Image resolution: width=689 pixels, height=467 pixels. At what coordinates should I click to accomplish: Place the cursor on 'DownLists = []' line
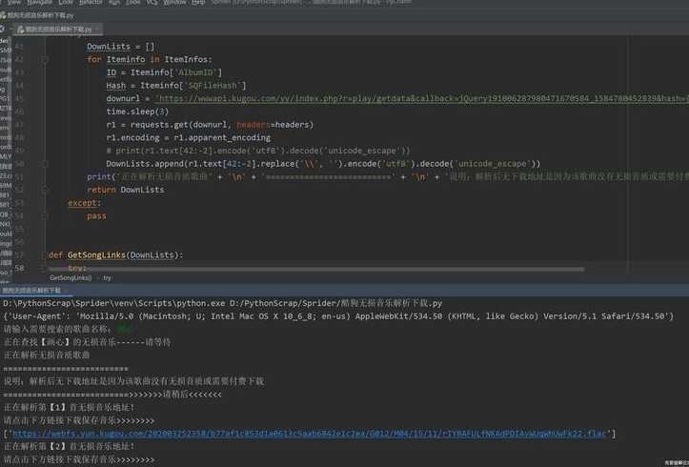tap(120, 46)
